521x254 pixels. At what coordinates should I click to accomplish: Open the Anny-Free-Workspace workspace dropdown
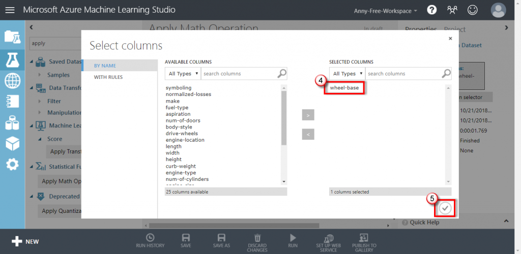(x=386, y=11)
